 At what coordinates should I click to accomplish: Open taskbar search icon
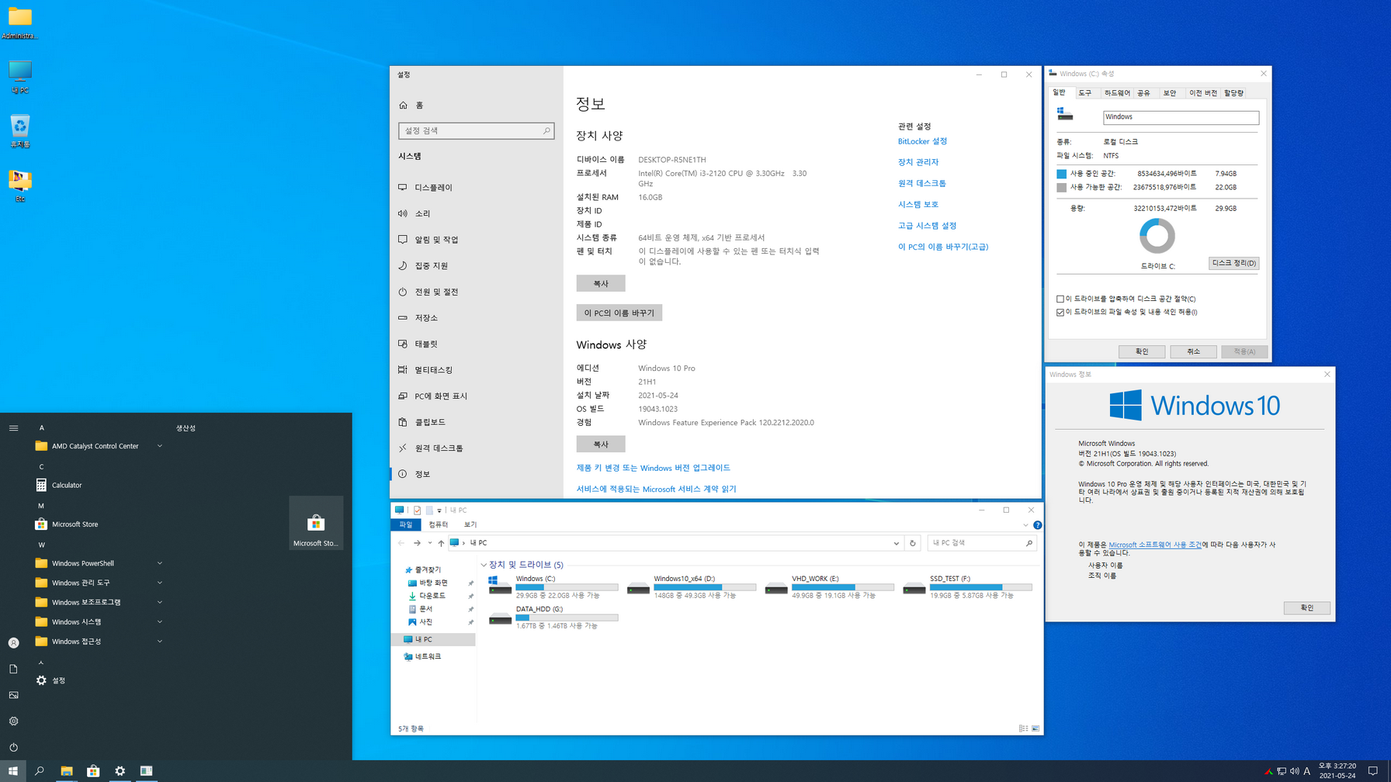40,771
